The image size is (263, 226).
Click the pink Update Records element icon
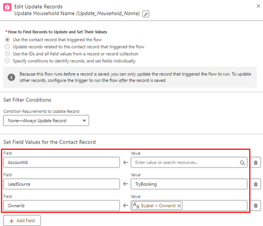click(7, 7)
